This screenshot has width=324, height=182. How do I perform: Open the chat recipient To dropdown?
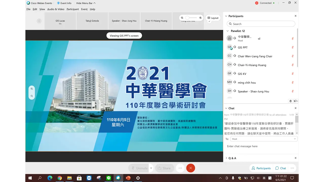point(264,139)
